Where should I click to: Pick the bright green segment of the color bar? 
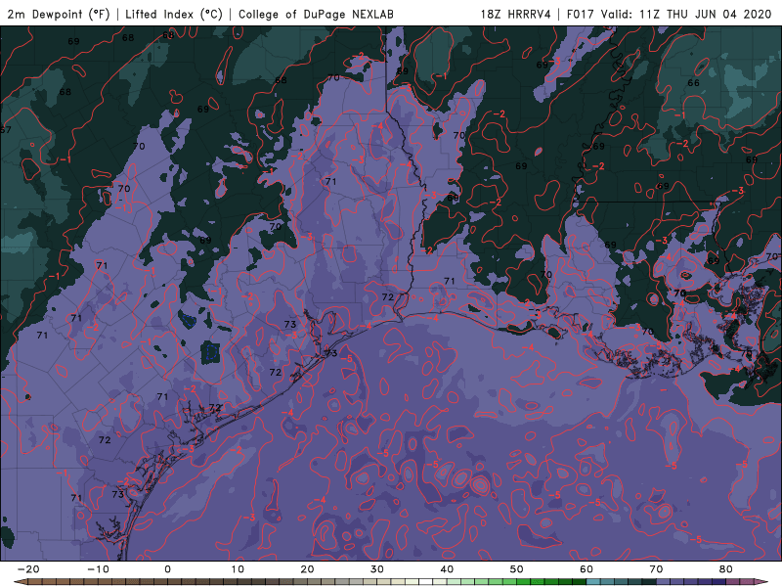524,582
